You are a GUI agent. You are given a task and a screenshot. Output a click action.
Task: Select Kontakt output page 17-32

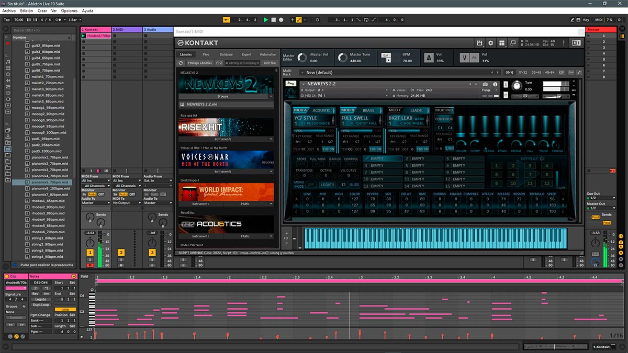coord(523,72)
